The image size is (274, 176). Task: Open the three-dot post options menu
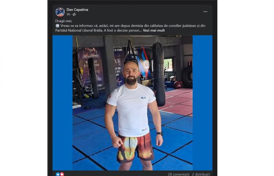pos(205,11)
